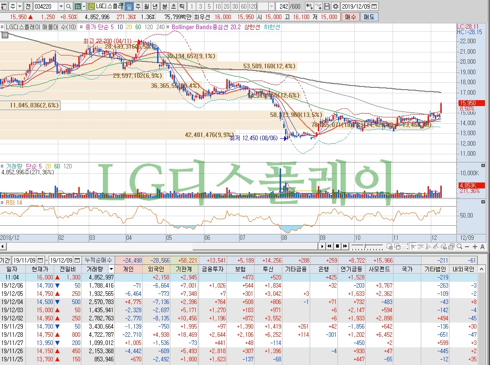Open chart settings gear icon

335,6
